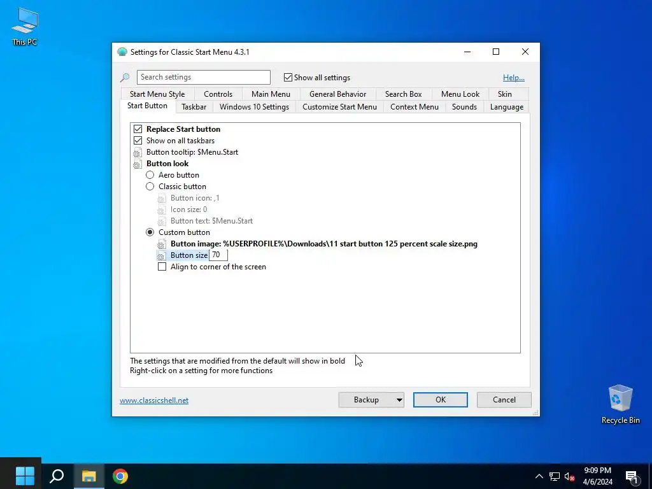Open Windows 10 Settings tab
The width and height of the screenshot is (652, 489).
click(x=254, y=107)
